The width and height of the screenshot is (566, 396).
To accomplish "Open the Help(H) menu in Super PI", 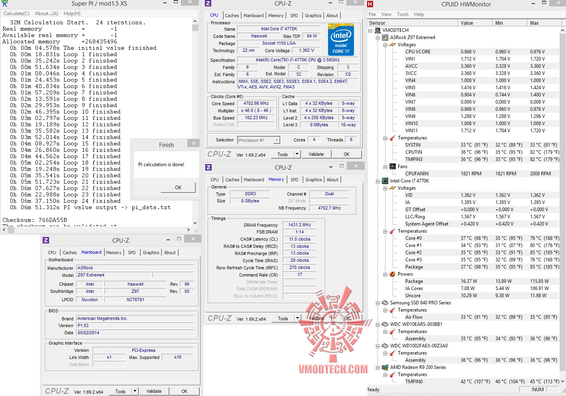I will coord(72,14).
